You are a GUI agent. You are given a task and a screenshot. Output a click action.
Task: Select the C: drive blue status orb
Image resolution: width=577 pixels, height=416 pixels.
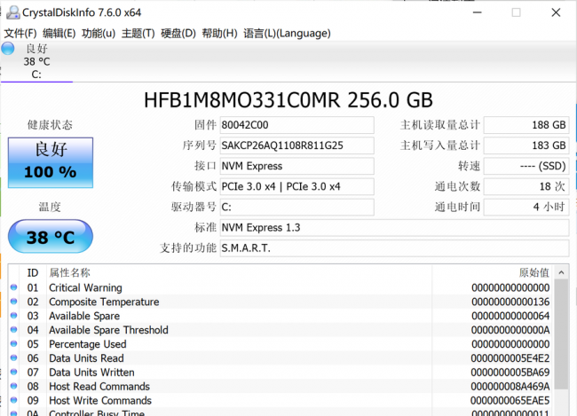pyautogui.click(x=8, y=49)
